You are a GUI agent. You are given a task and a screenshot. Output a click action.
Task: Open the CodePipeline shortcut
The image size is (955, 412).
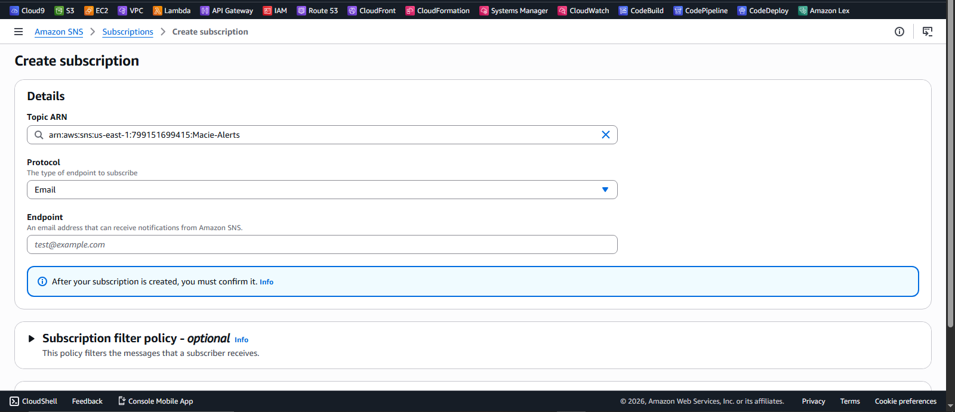pyautogui.click(x=701, y=11)
